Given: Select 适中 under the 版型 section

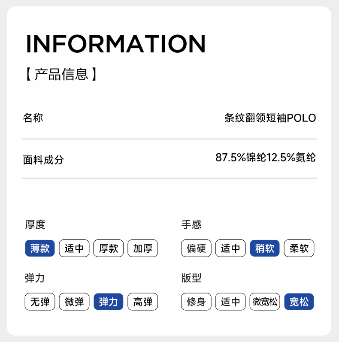Looking at the screenshot, I should pyautogui.click(x=230, y=302).
